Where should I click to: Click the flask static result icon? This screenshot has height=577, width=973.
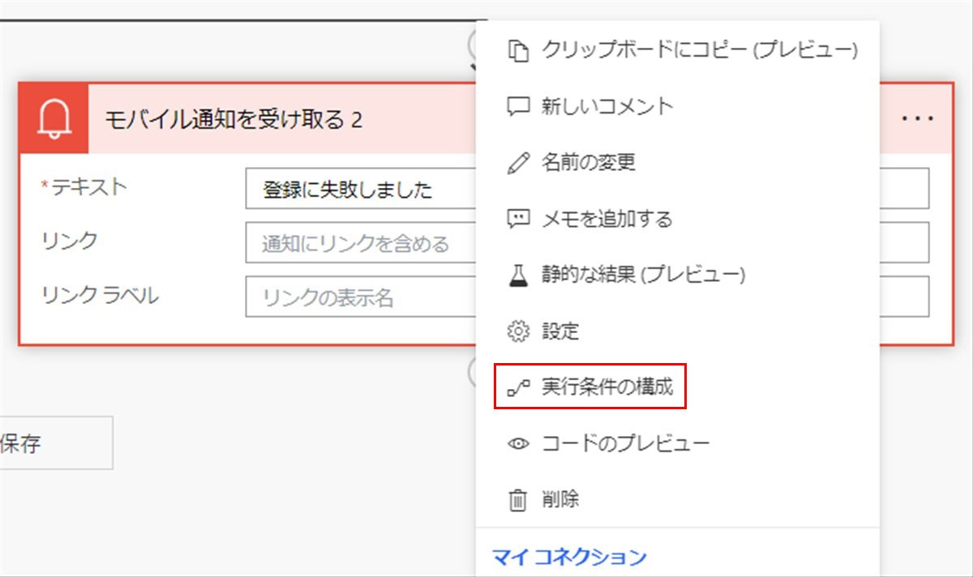pos(517,276)
